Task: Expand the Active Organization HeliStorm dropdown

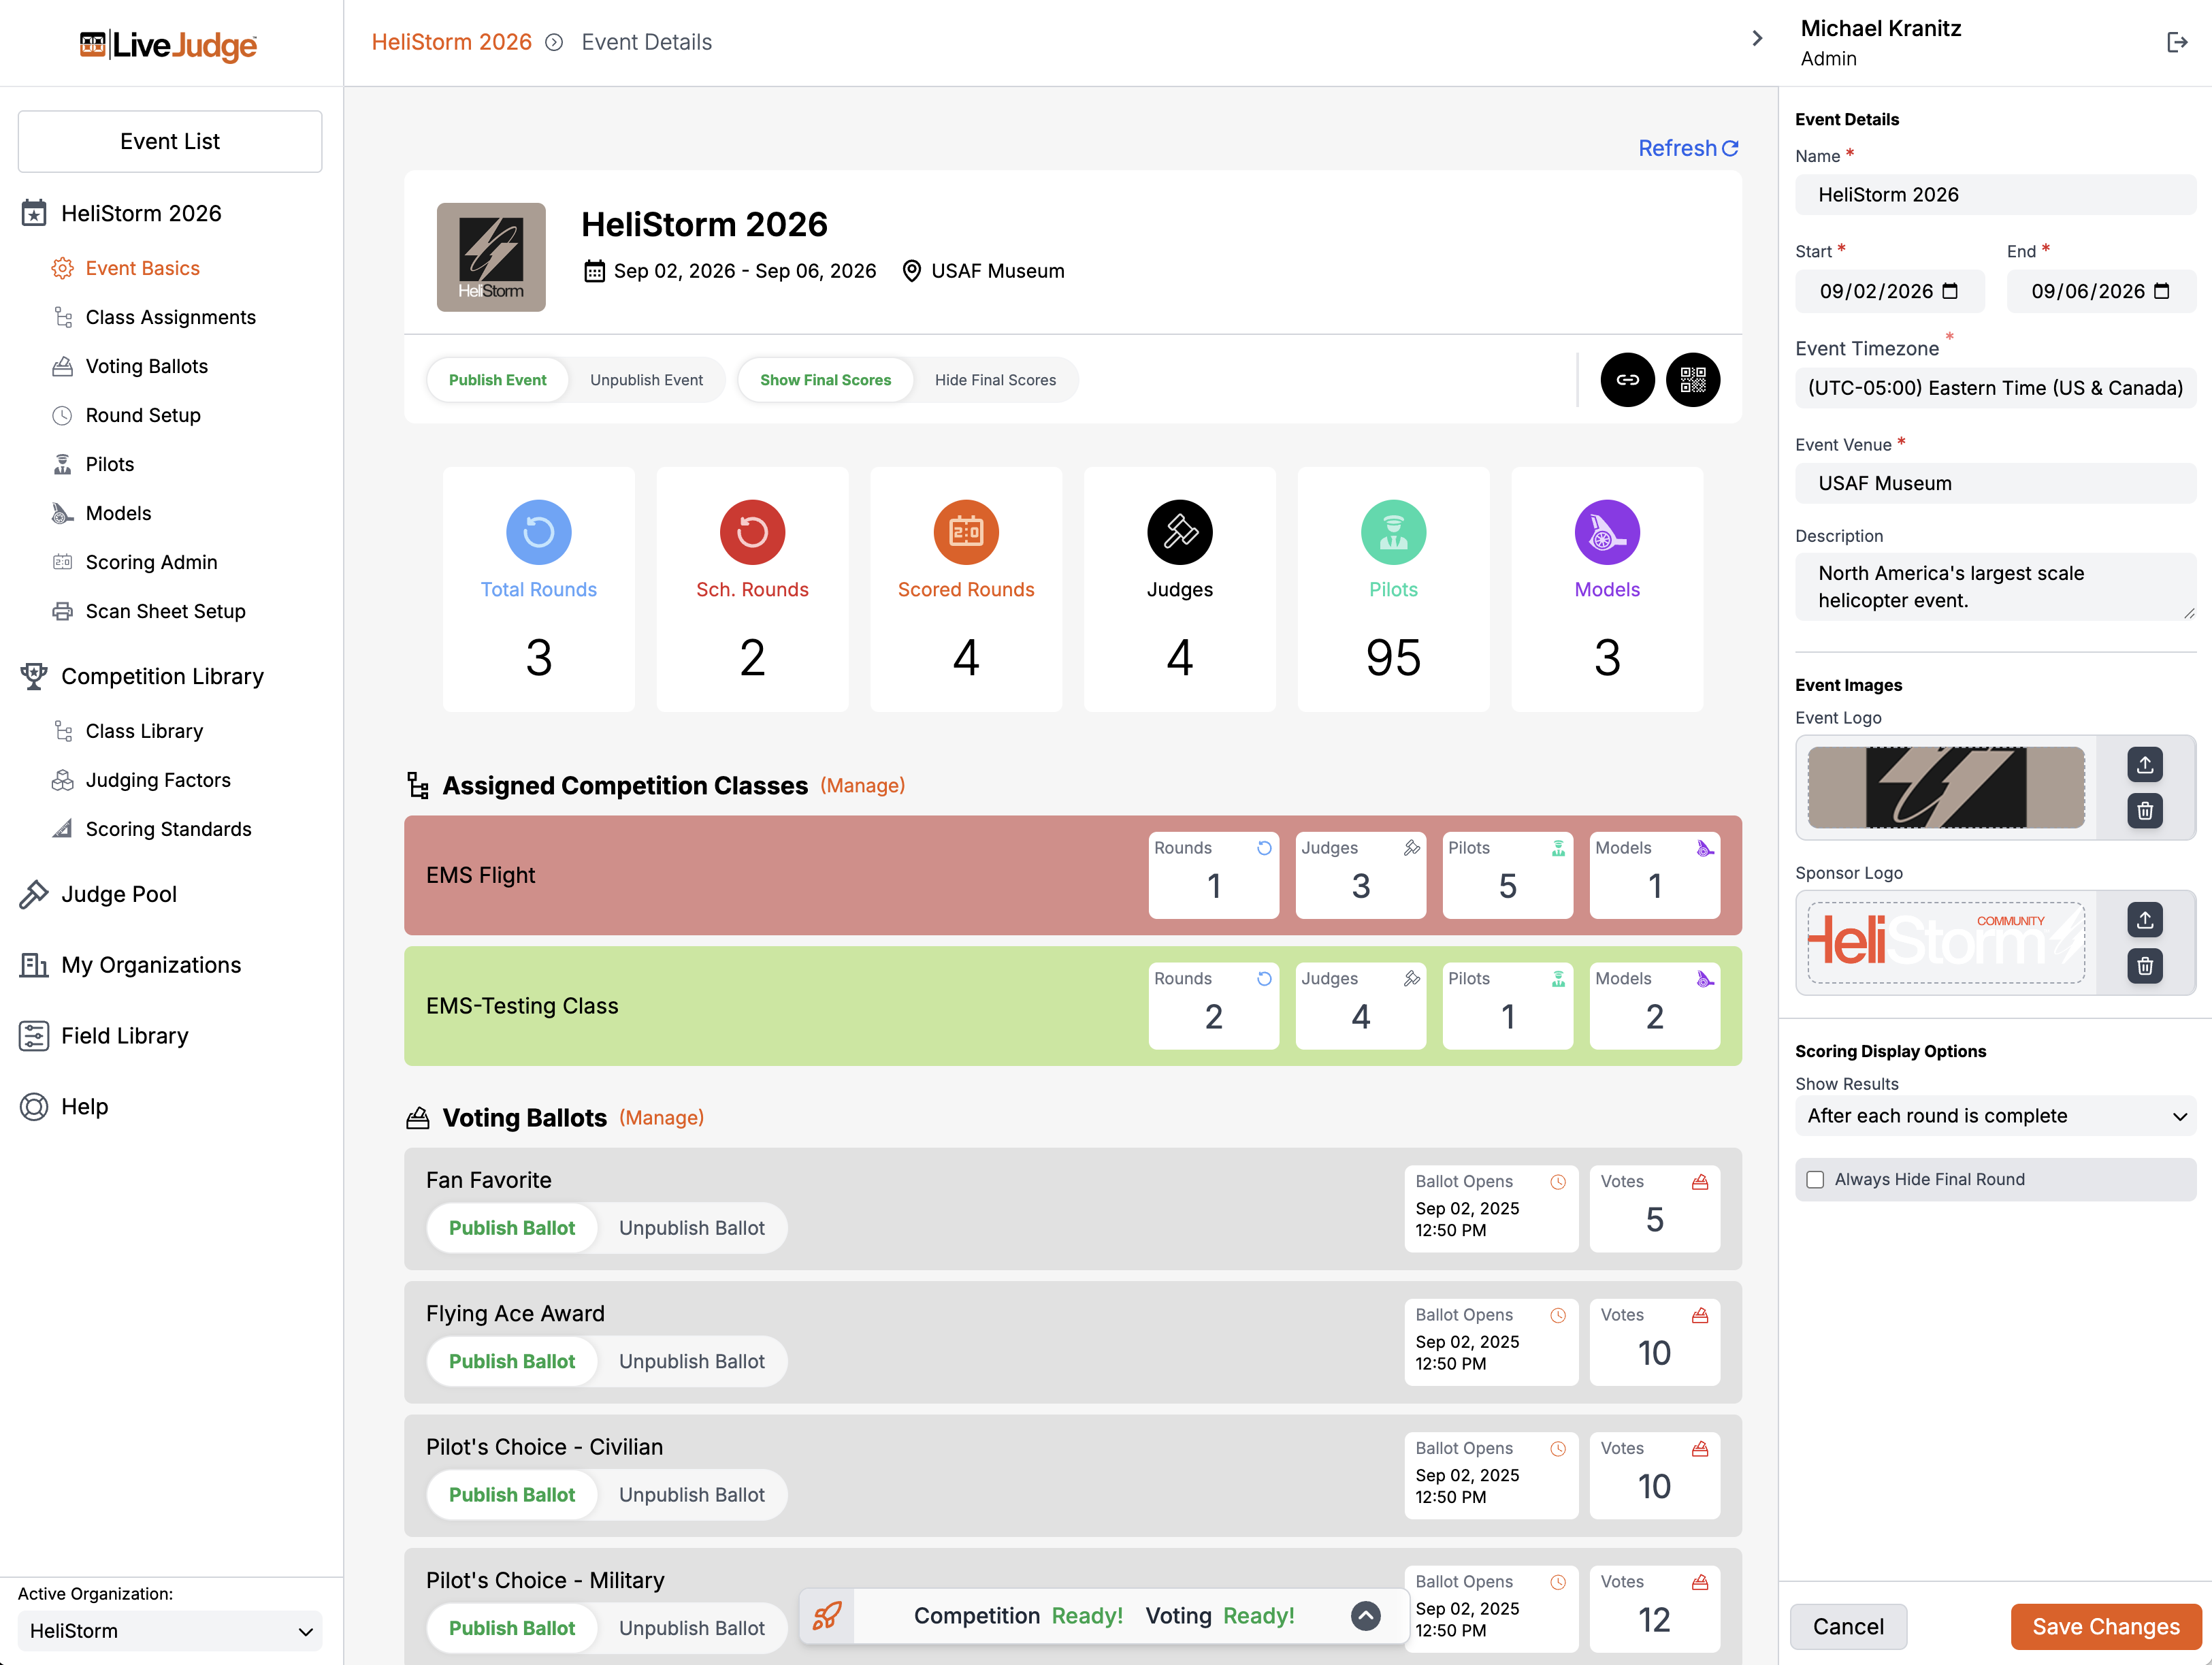Action: coord(170,1631)
